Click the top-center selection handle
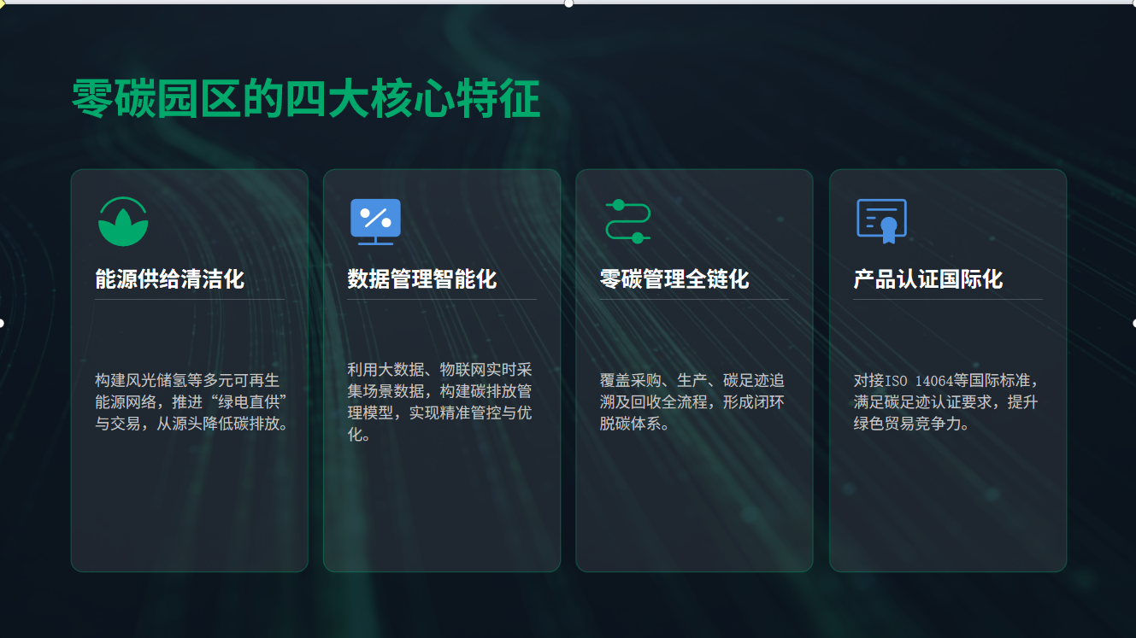Image resolution: width=1136 pixels, height=638 pixels. (x=568, y=3)
